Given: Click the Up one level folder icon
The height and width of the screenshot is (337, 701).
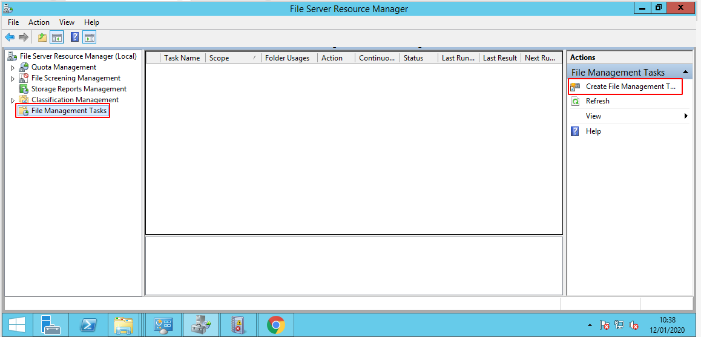Looking at the screenshot, I should coord(42,38).
